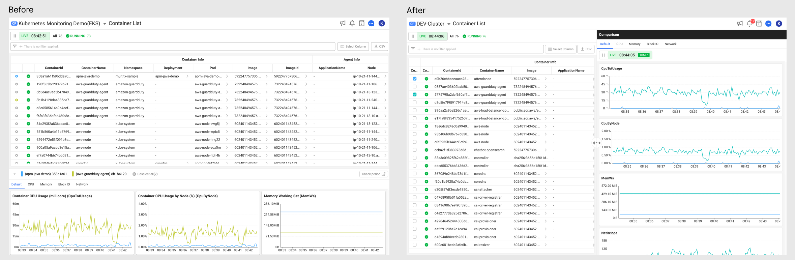Open Block IO tab in Before chart section
Viewport: 795px width, 260px height.
point(64,184)
